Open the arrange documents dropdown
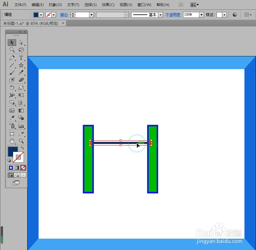The image size is (256, 250). (x=194, y=5)
